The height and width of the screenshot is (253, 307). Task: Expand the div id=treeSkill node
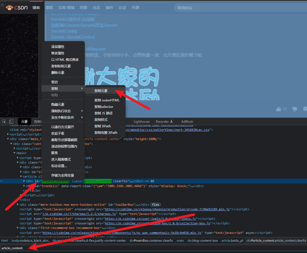click(24, 186)
